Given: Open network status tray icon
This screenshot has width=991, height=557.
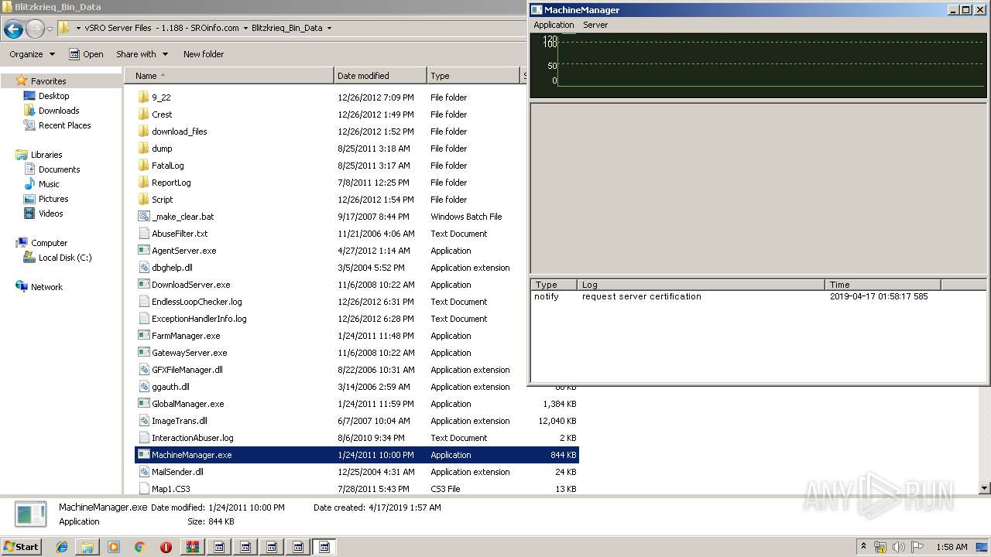Looking at the screenshot, I should click(880, 547).
